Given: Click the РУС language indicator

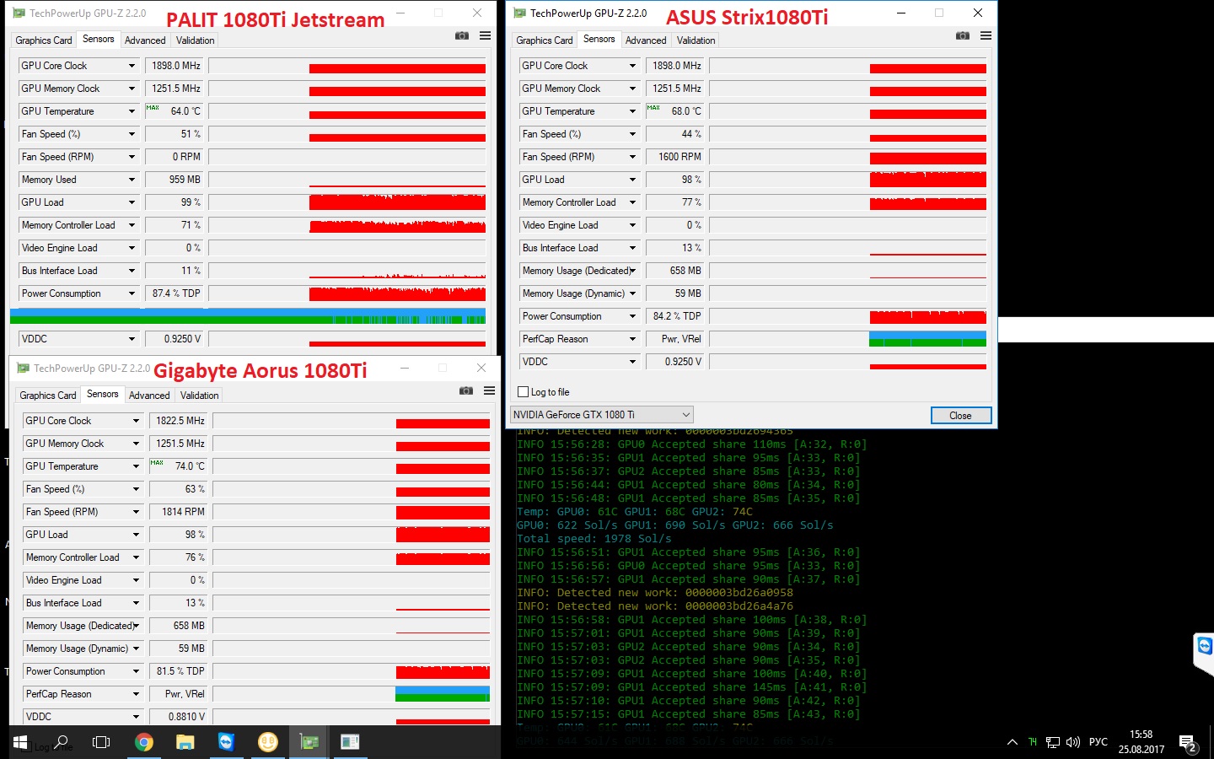Looking at the screenshot, I should tap(1099, 742).
